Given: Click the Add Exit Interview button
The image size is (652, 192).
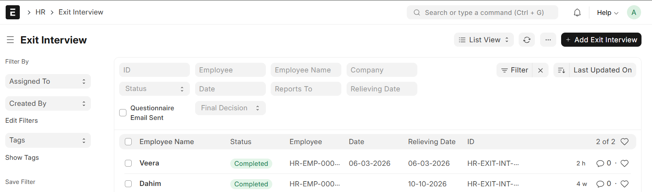Looking at the screenshot, I should (601, 40).
